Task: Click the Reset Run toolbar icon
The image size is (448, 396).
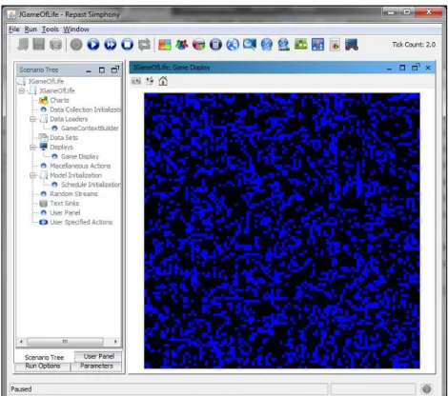Action: click(144, 45)
